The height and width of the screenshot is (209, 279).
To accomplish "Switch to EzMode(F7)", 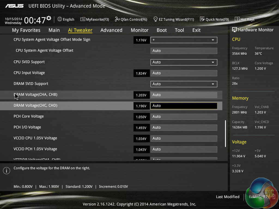I will 262,197.
